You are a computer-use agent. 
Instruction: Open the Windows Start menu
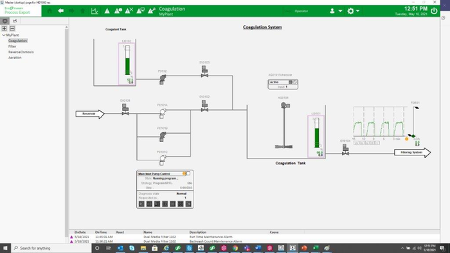(x=5, y=248)
